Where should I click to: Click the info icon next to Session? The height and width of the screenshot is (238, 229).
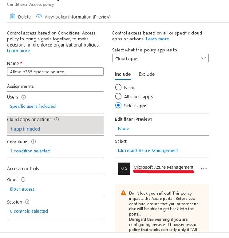pyautogui.click(x=27, y=202)
